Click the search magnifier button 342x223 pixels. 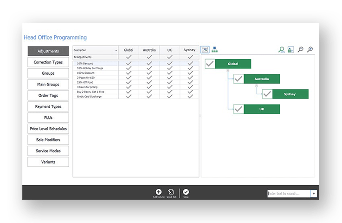click(x=313, y=194)
